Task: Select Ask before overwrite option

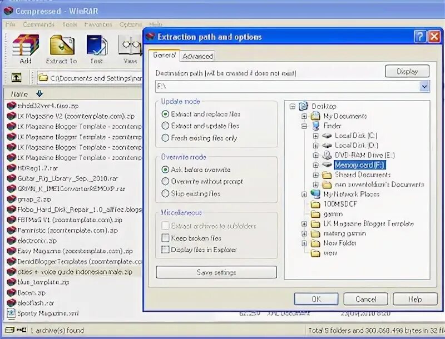Action: point(165,170)
